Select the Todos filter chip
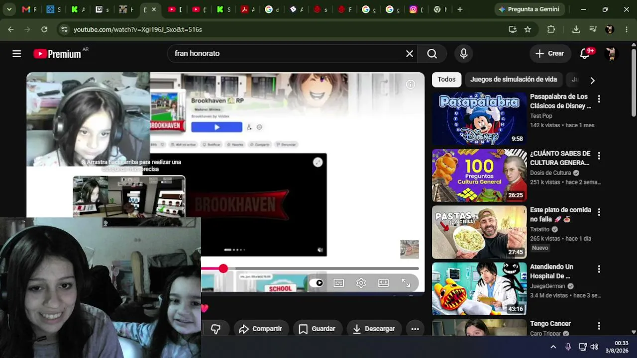Viewport: 637px width, 358px height. click(446, 80)
